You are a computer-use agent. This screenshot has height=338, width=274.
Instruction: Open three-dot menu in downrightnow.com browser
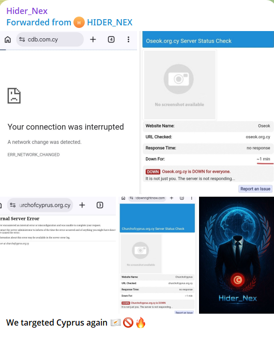click(x=192, y=198)
